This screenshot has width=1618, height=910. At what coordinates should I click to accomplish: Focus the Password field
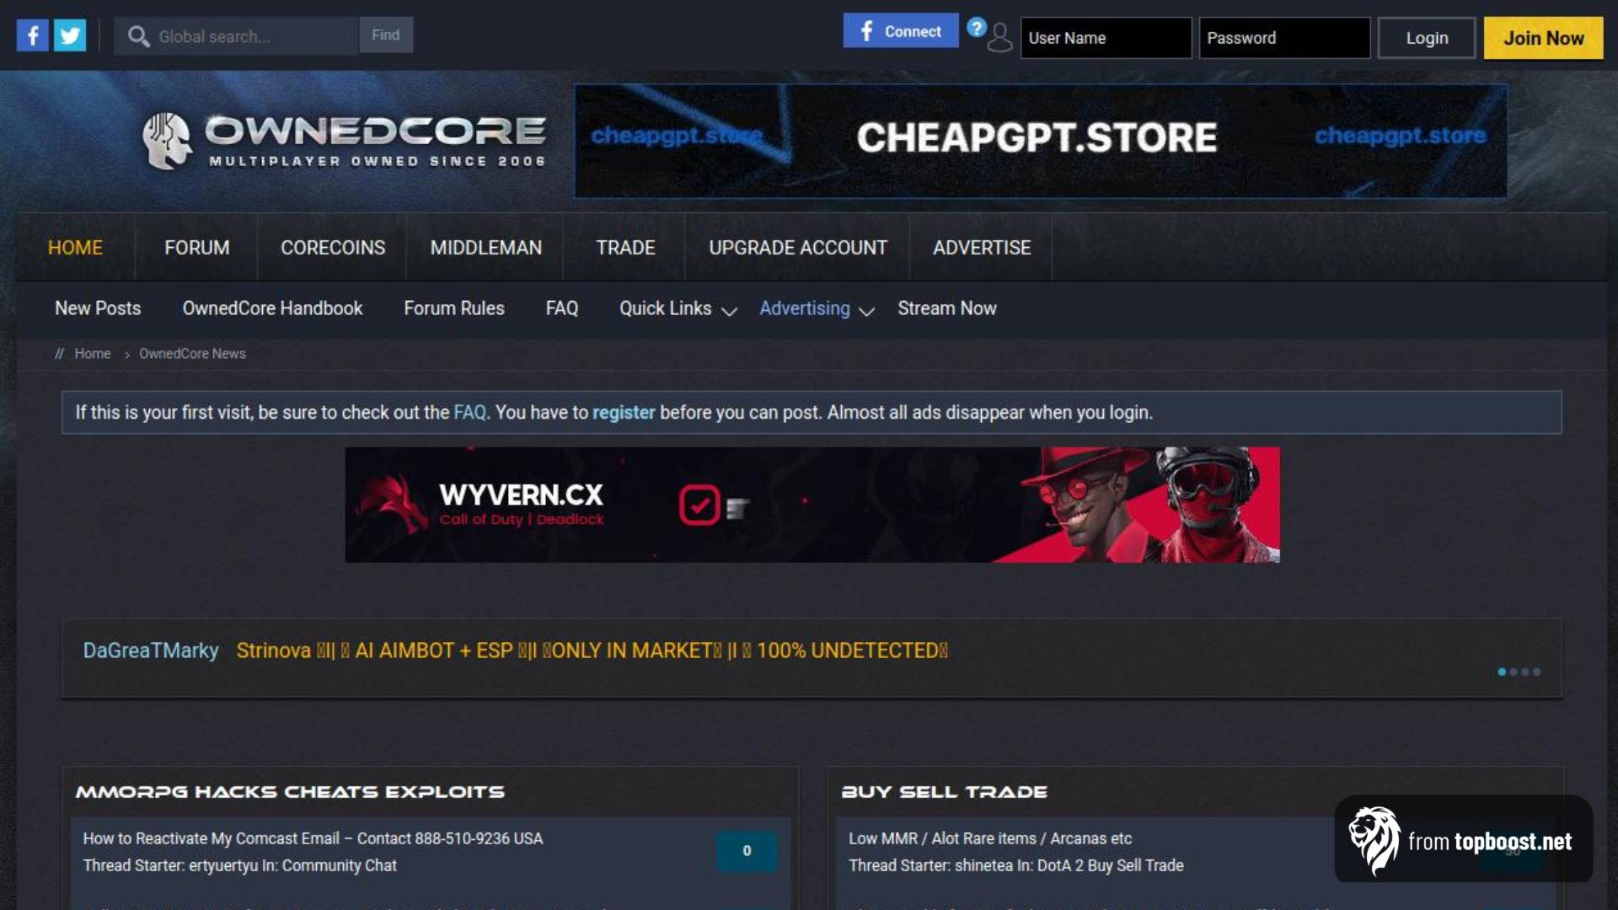point(1284,38)
